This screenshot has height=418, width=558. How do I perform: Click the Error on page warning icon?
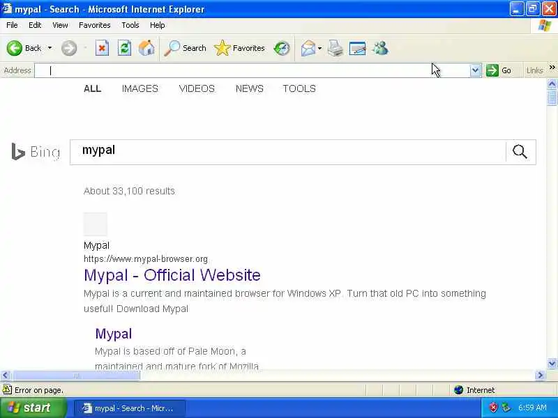(7, 389)
